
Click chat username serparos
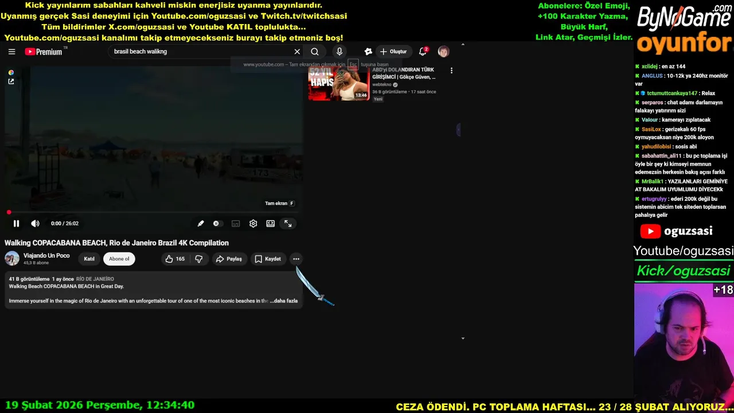pos(652,102)
